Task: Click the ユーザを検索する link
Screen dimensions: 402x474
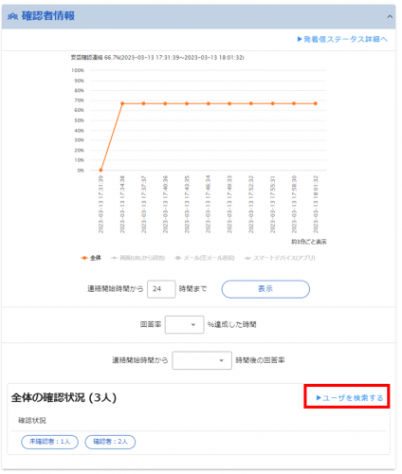Action: pyautogui.click(x=350, y=398)
